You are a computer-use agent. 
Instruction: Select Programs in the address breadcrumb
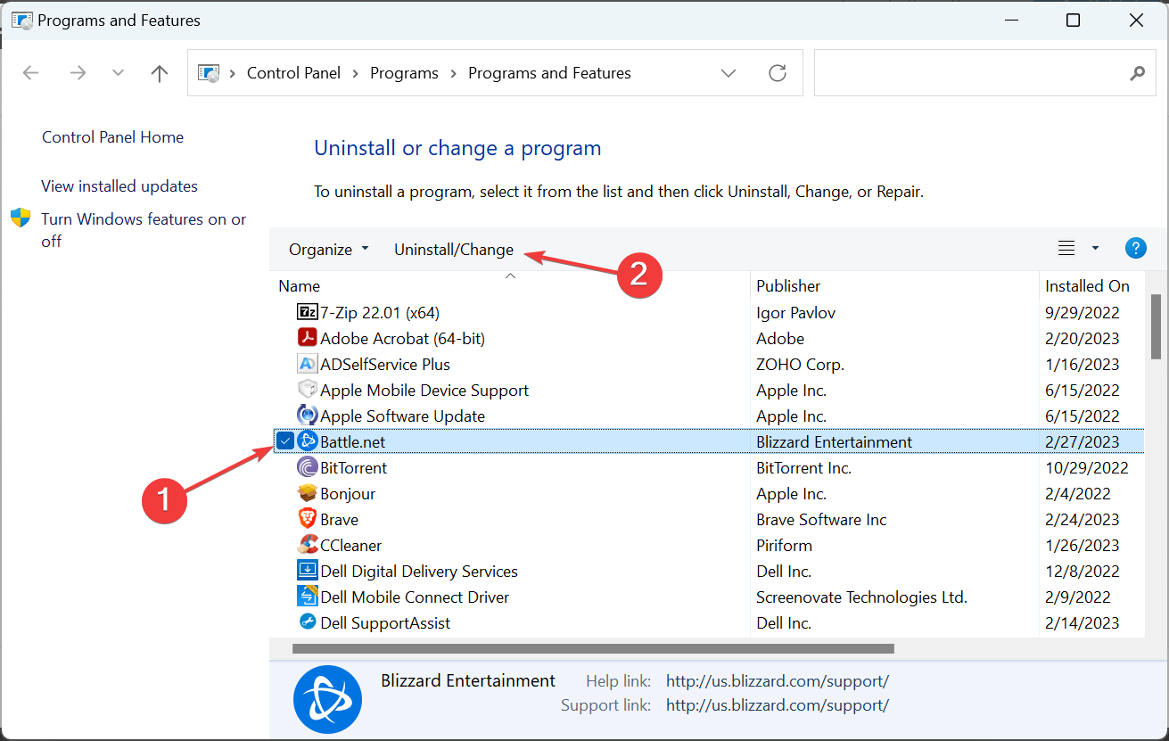coord(404,73)
